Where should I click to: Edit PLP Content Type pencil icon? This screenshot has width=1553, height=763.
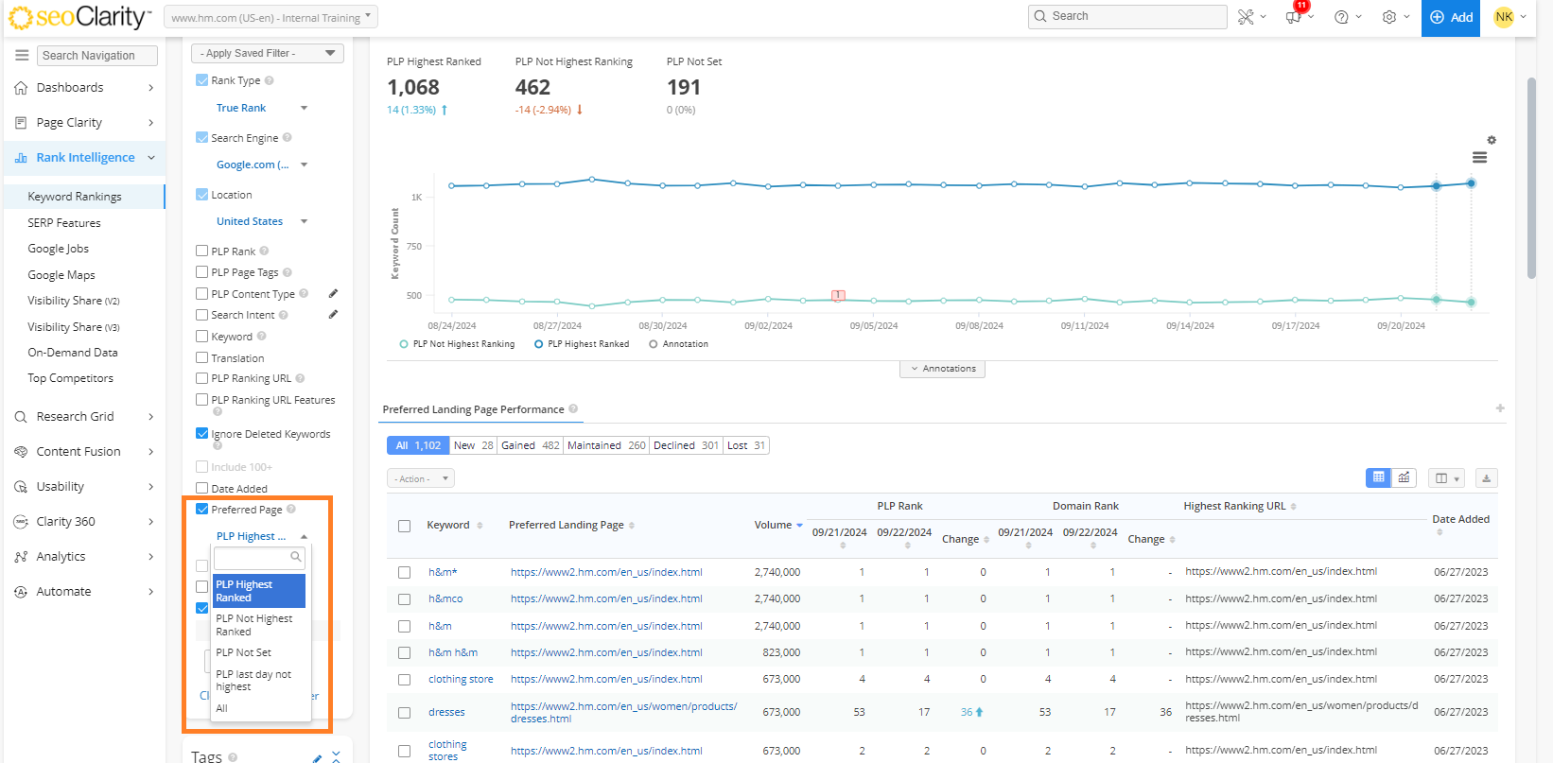[x=333, y=294]
